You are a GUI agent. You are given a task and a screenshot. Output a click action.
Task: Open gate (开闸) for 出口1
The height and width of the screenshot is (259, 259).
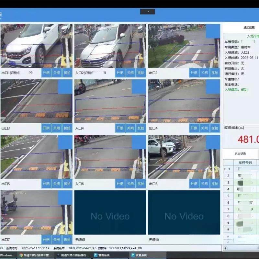46,73
